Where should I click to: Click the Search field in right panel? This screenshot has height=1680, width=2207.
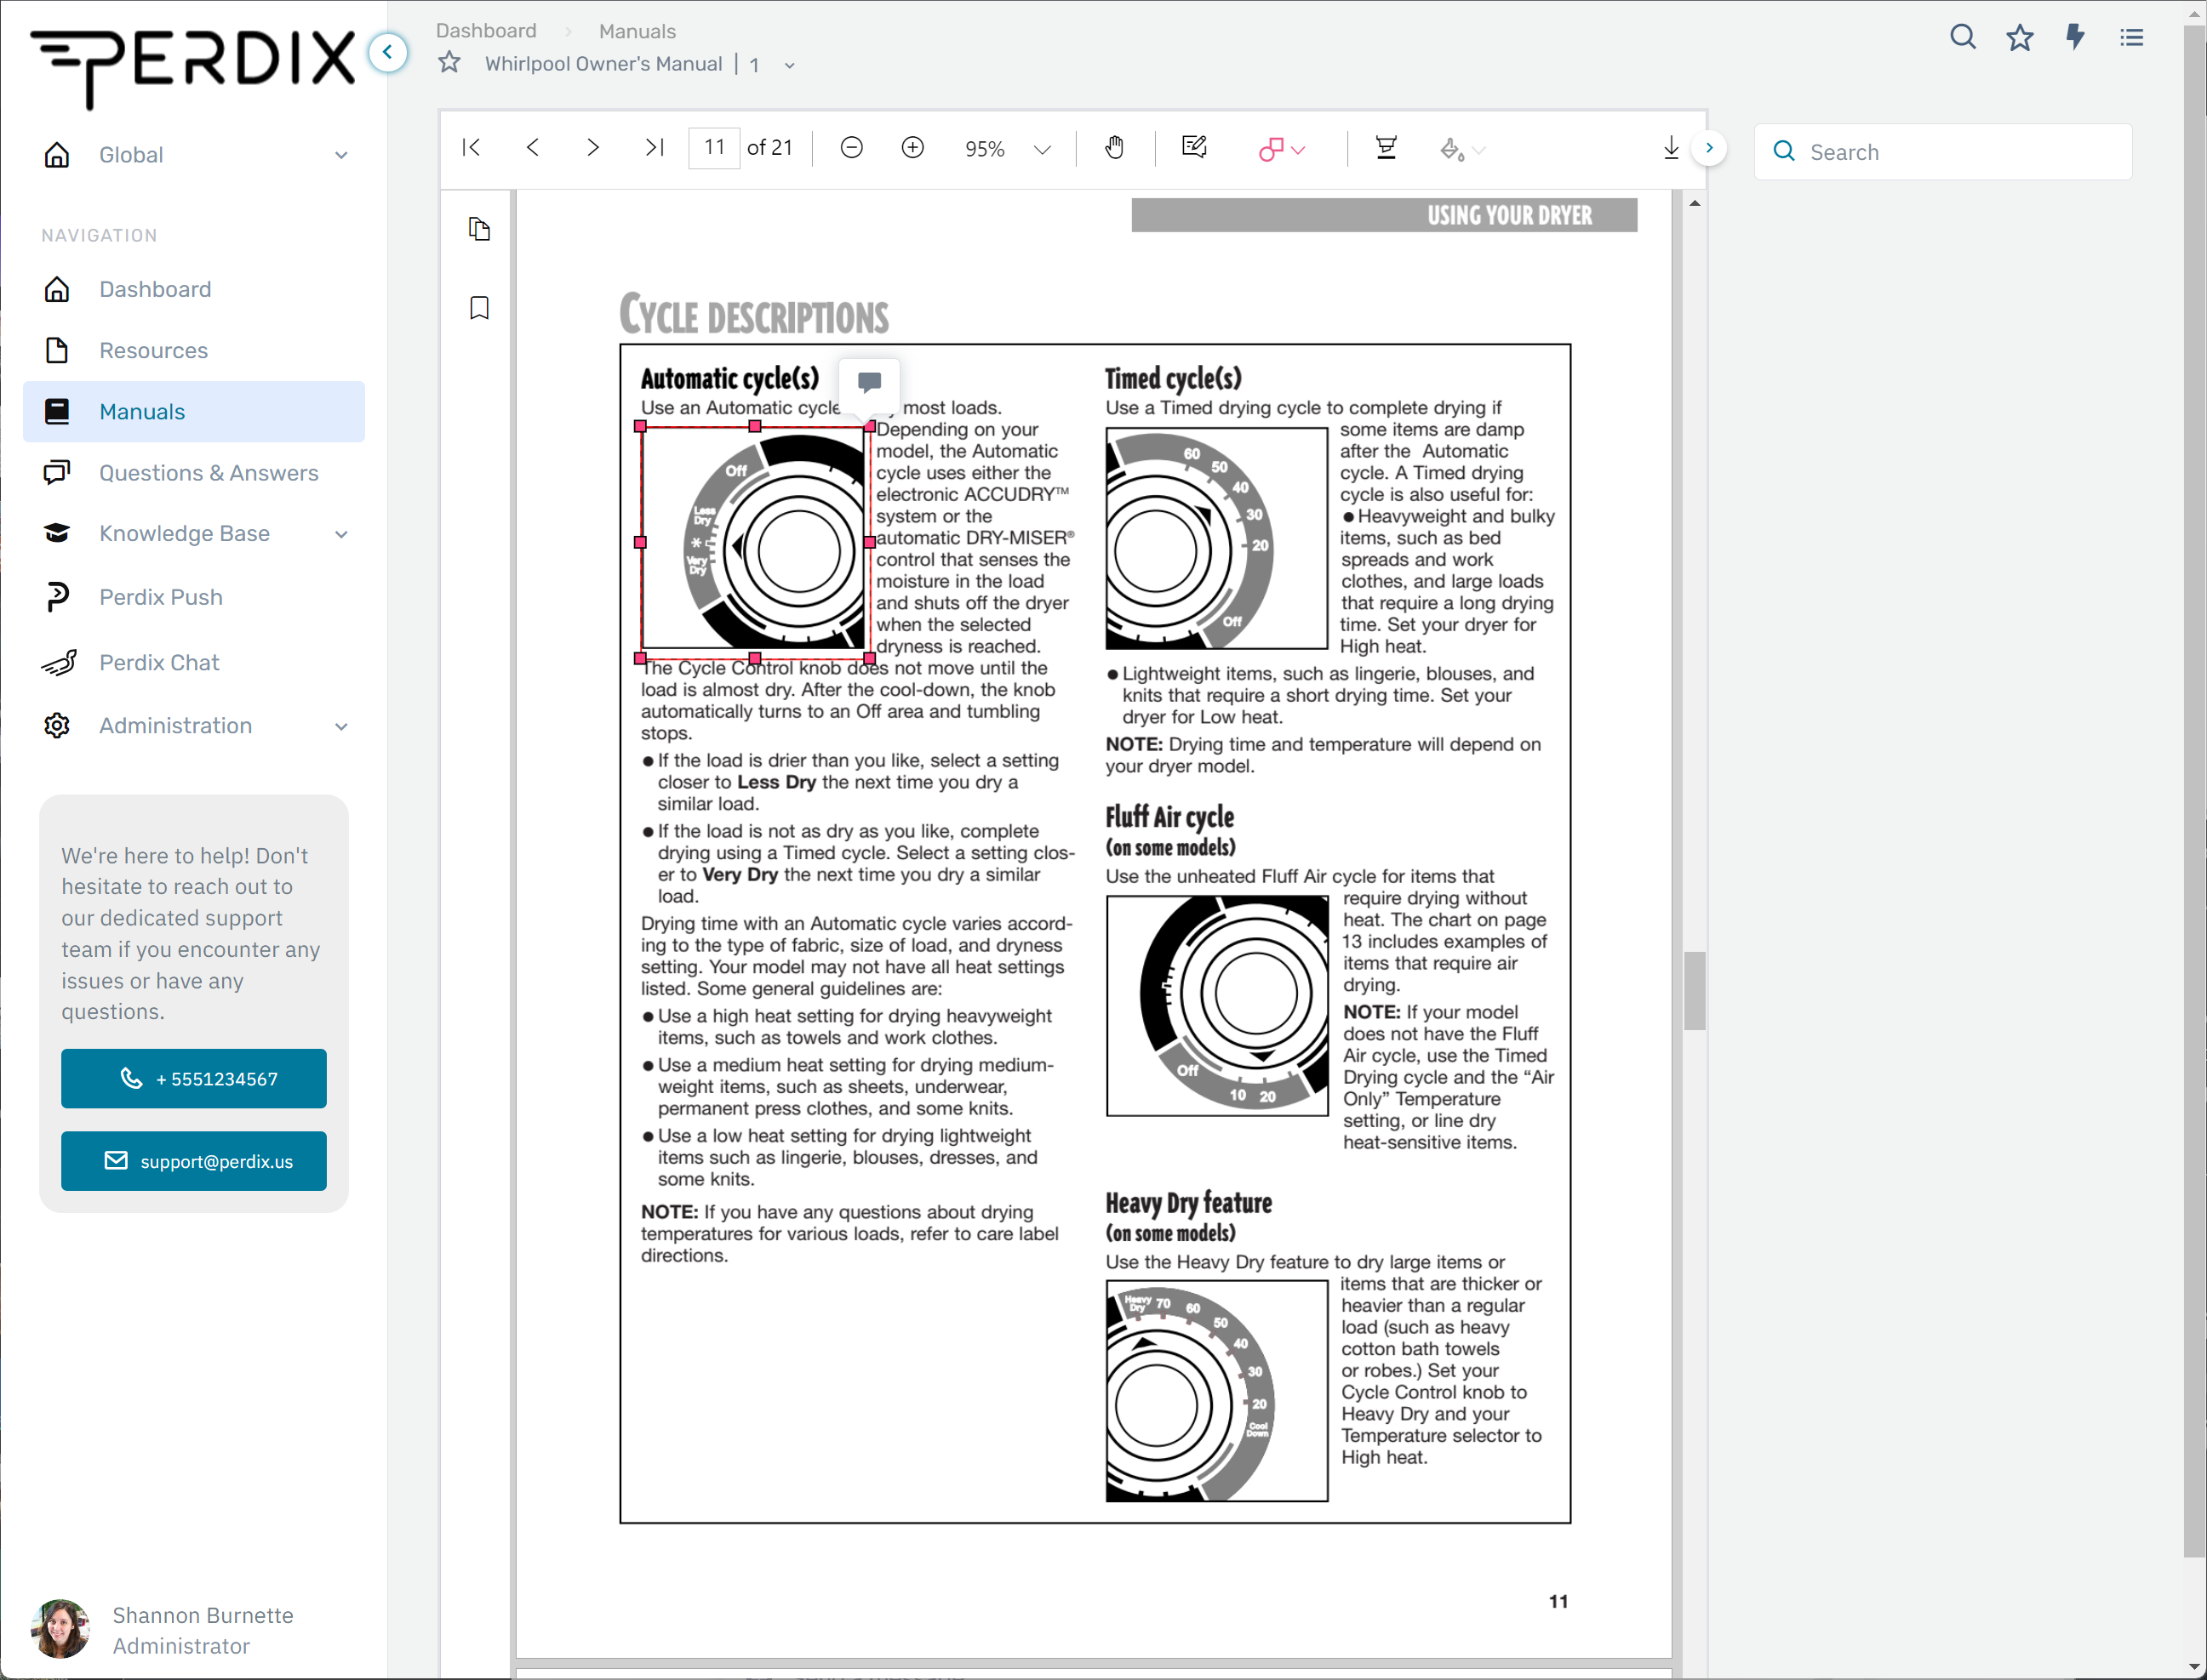tap(1943, 152)
